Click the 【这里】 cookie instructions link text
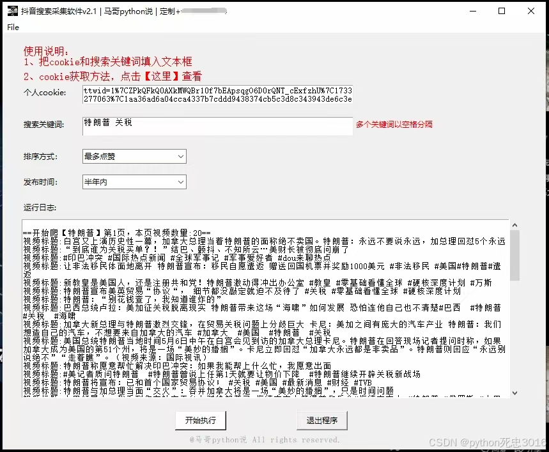Screen dimensions: 549x452 click(x=162, y=76)
